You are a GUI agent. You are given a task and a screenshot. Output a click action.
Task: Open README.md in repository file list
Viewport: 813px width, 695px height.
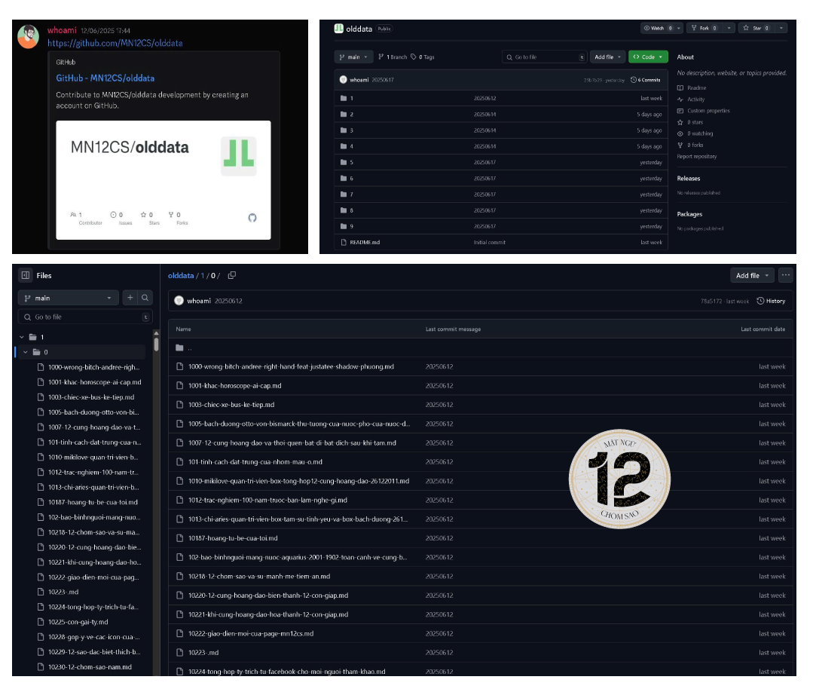pos(365,242)
